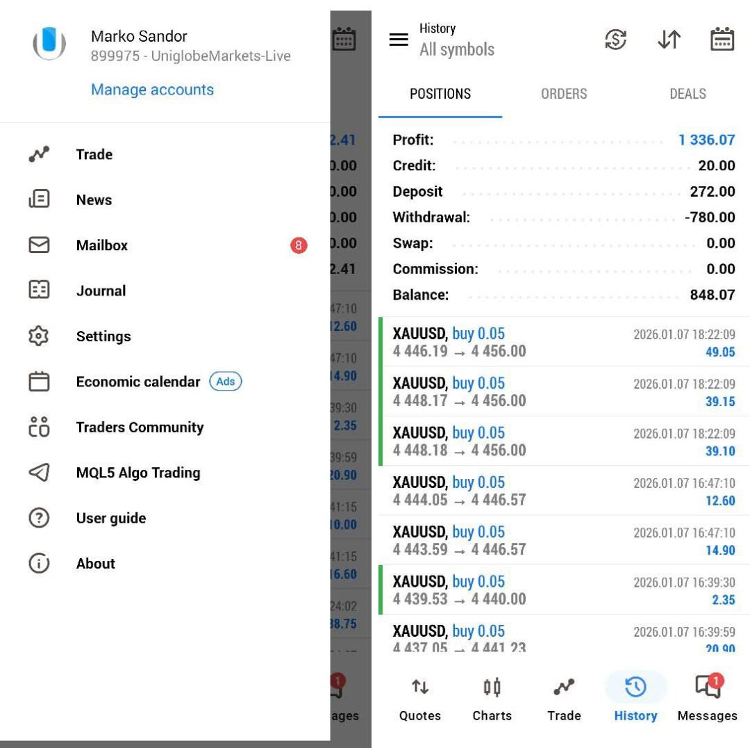Image resolution: width=750 pixels, height=748 pixels.
Task: Tap the Swap value 0.00
Action: coord(720,243)
